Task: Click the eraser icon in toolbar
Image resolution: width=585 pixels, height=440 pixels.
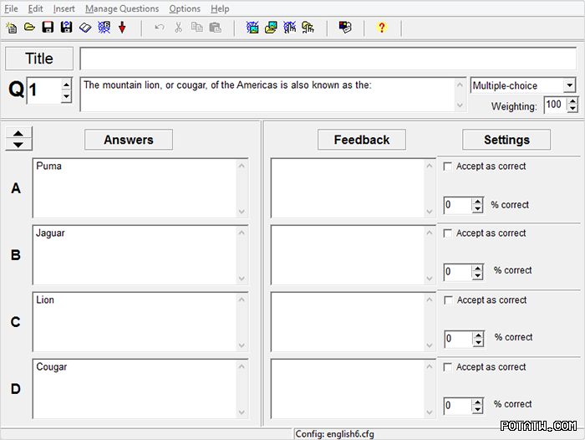Action: tap(84, 28)
